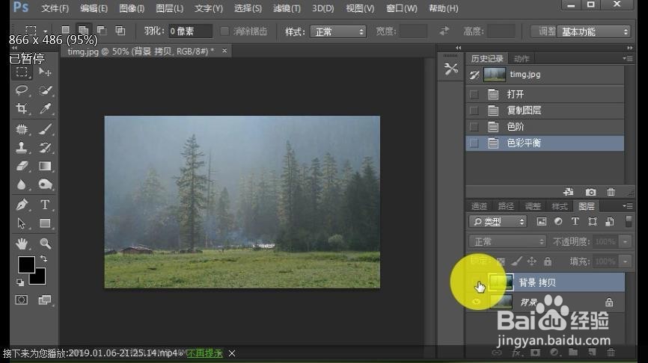Choose Subtract from Selection mode

pyautogui.click(x=102, y=30)
